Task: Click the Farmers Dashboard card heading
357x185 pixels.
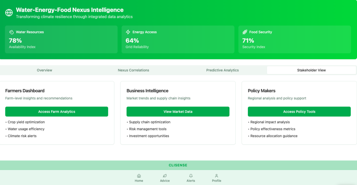Action: pyautogui.click(x=25, y=91)
